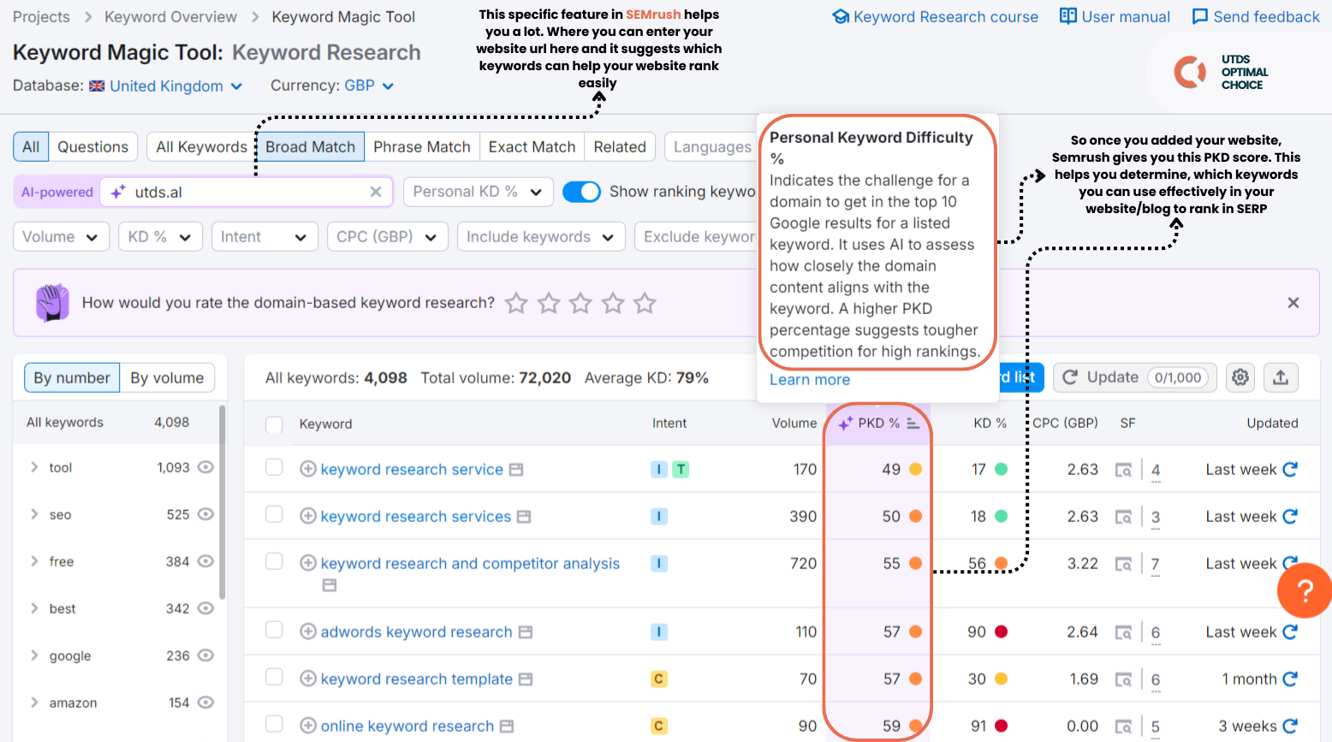The height and width of the screenshot is (742, 1332).
Task: Open the User manual
Action: coord(1115,16)
